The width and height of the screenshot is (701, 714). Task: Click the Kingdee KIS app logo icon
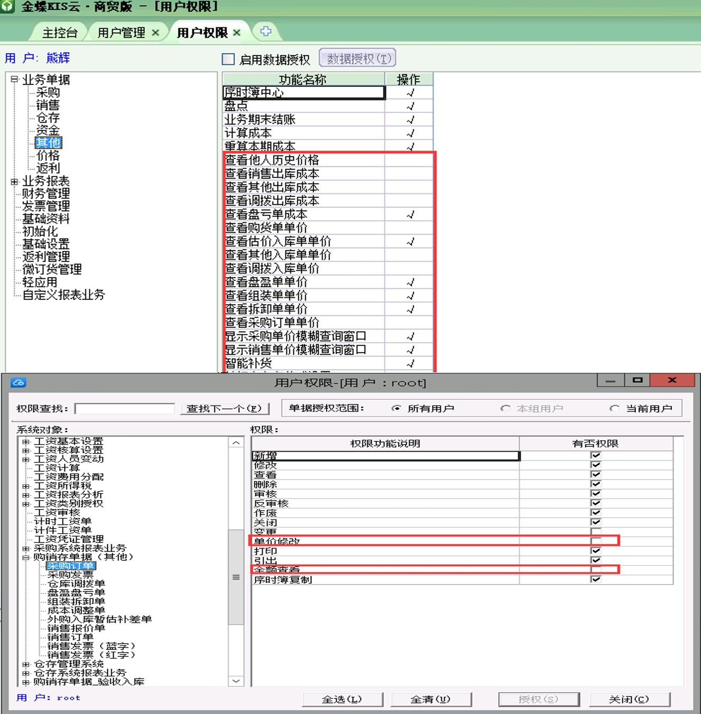(x=6, y=6)
